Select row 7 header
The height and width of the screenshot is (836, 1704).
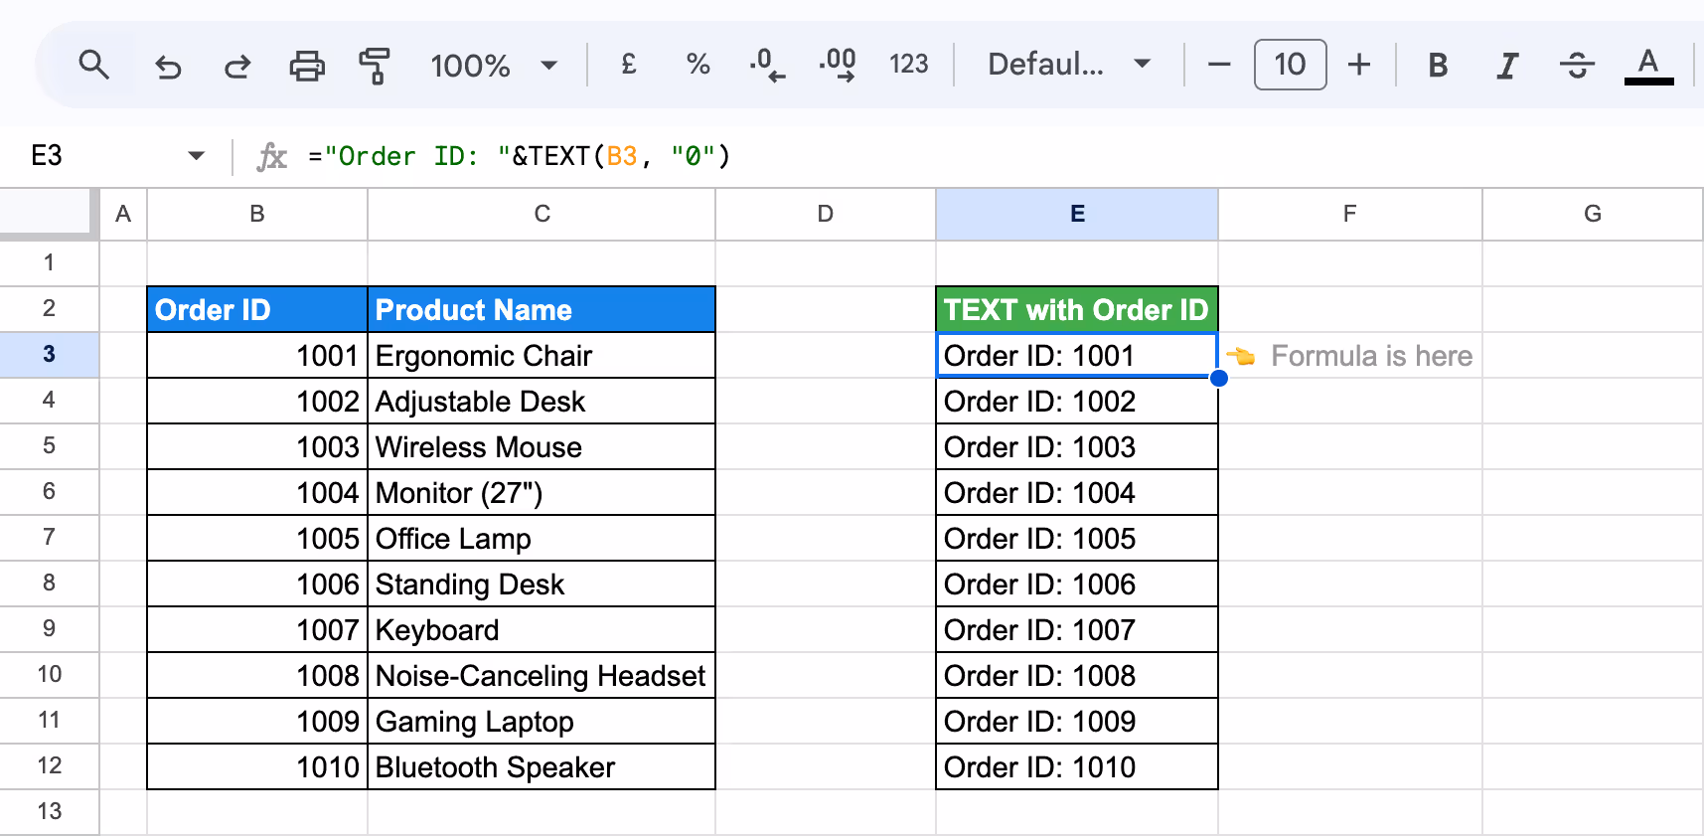tap(49, 538)
